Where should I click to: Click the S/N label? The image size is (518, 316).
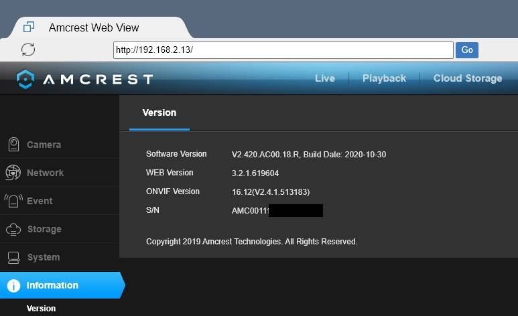point(153,210)
